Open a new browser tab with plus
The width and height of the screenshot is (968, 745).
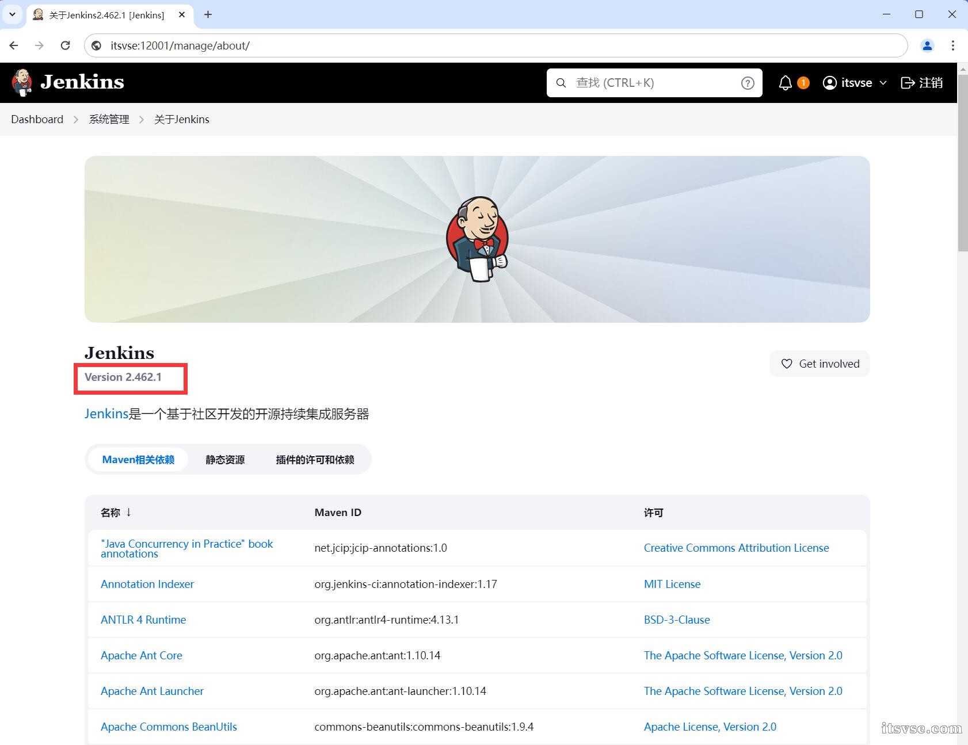point(208,15)
